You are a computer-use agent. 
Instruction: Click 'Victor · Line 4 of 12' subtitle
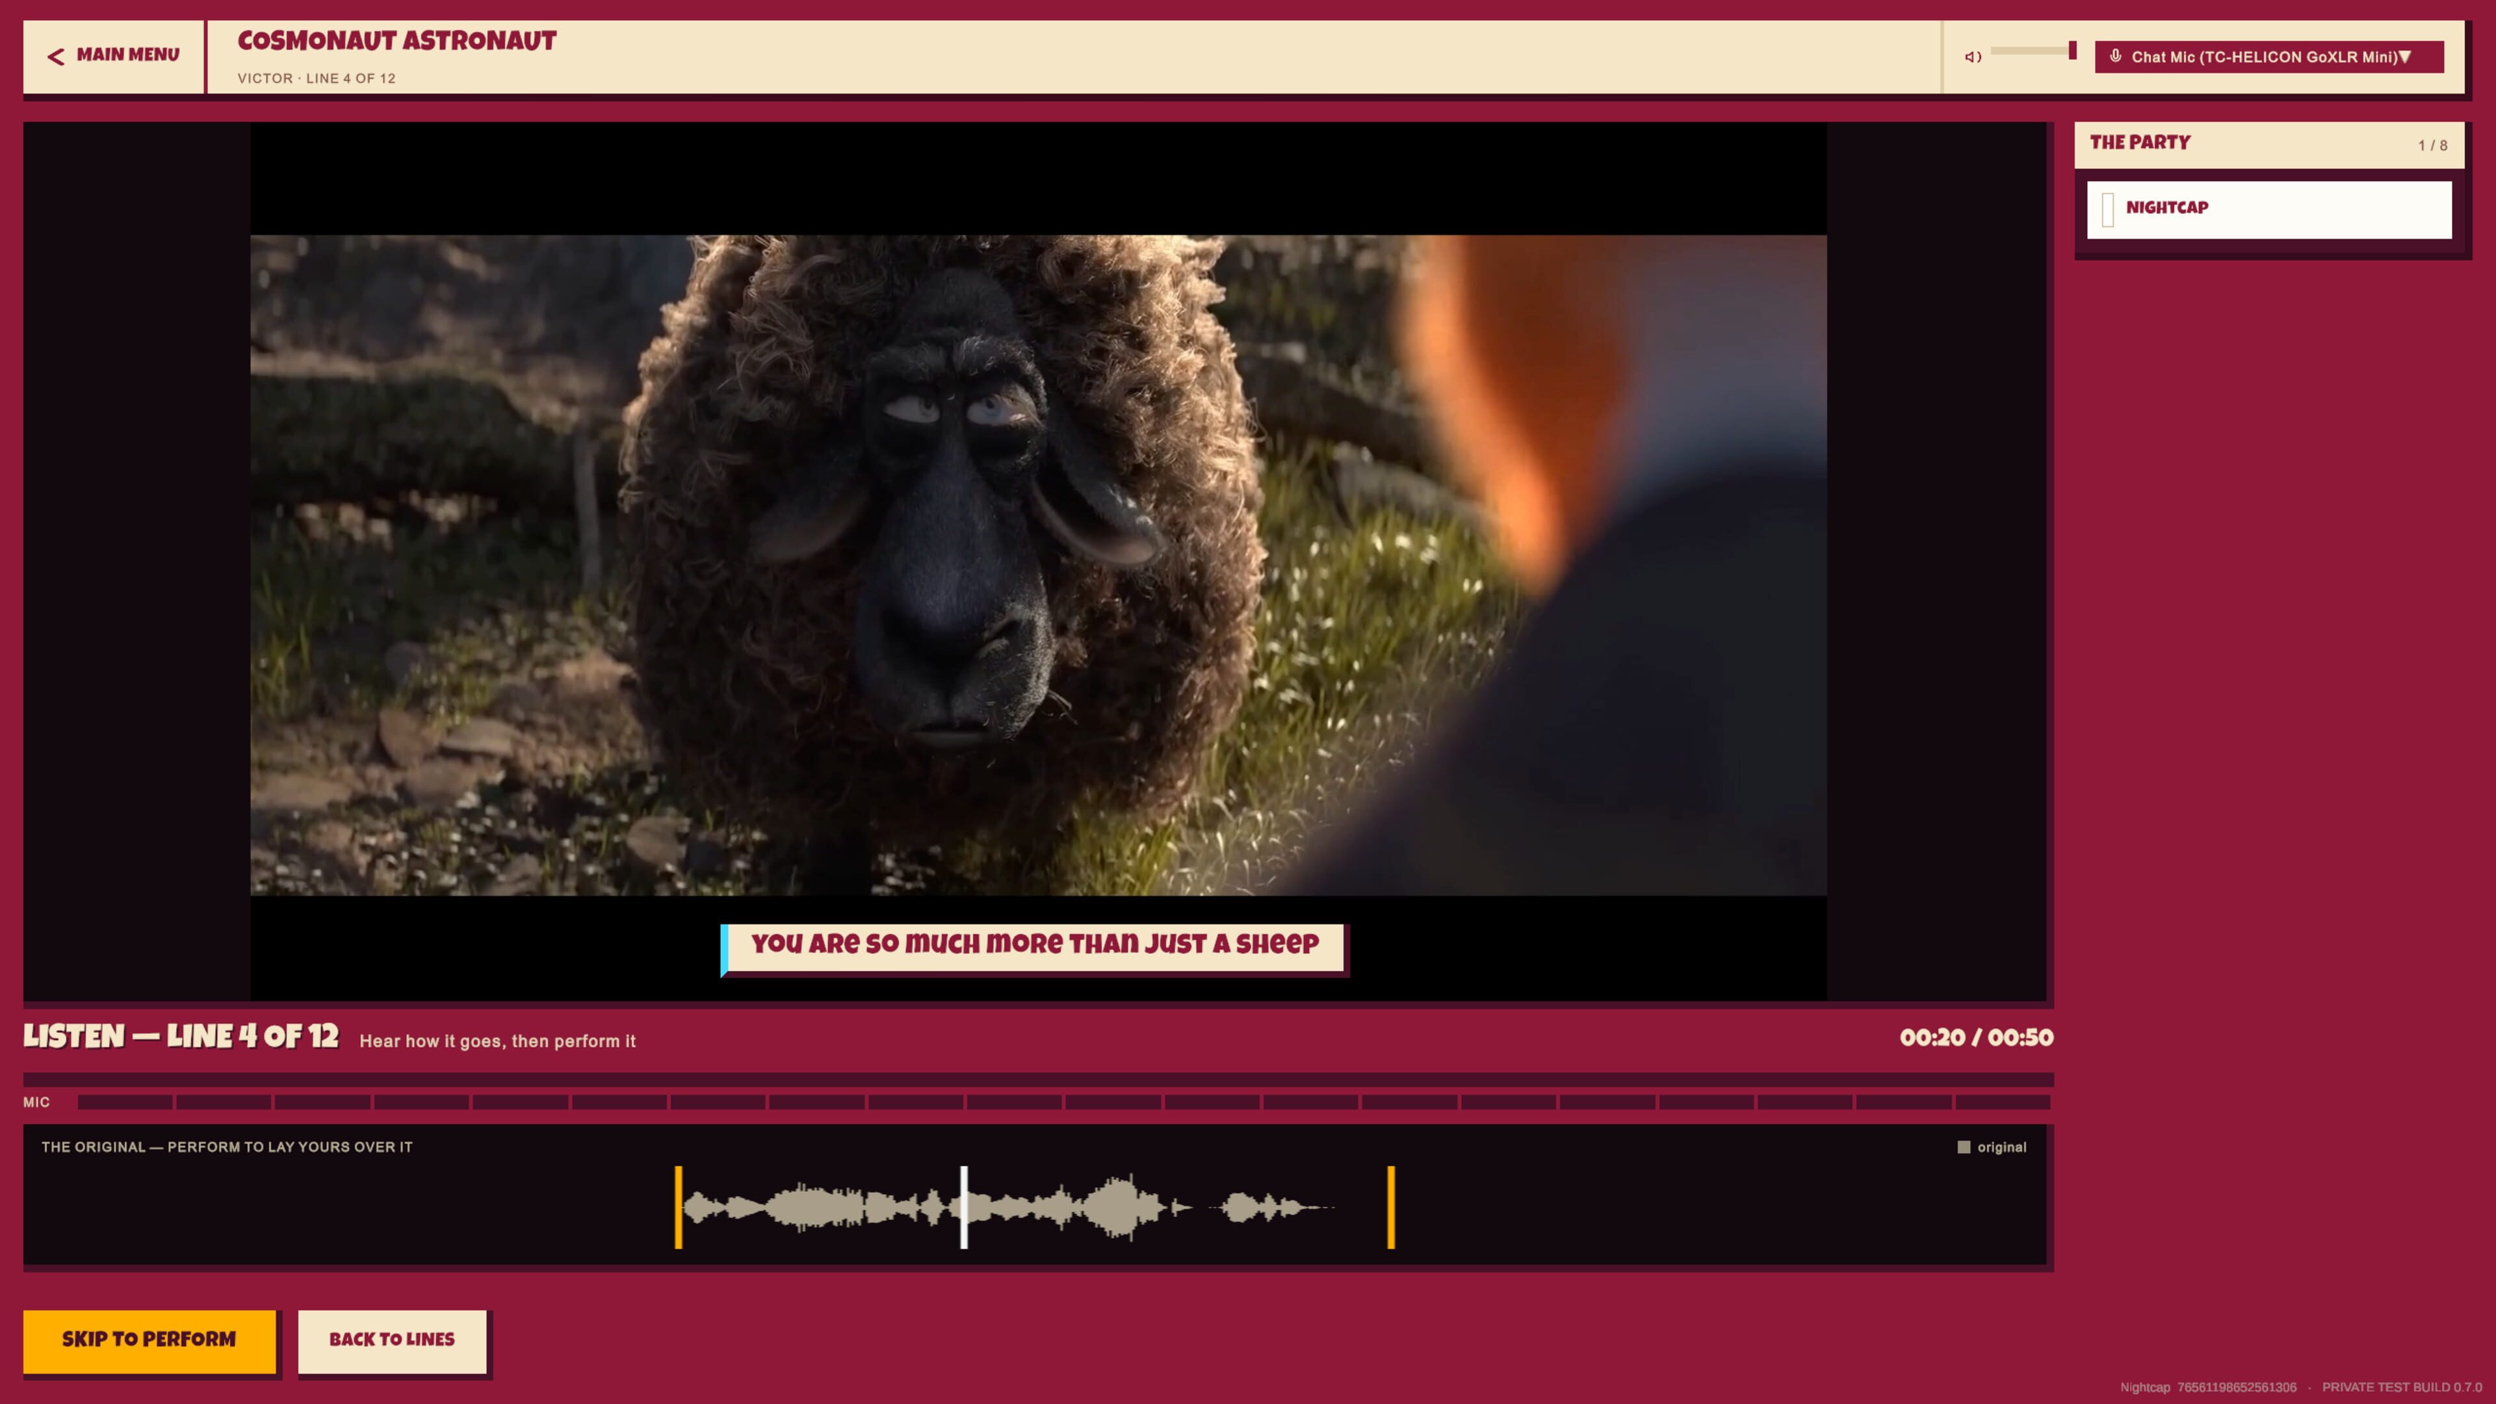tap(317, 79)
